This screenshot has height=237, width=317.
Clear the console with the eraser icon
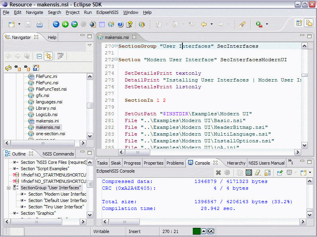258,173
